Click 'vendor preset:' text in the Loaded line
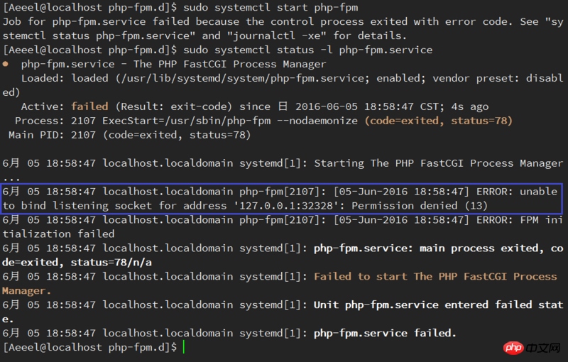Viewport: 568px width, 362px height. tap(476, 79)
